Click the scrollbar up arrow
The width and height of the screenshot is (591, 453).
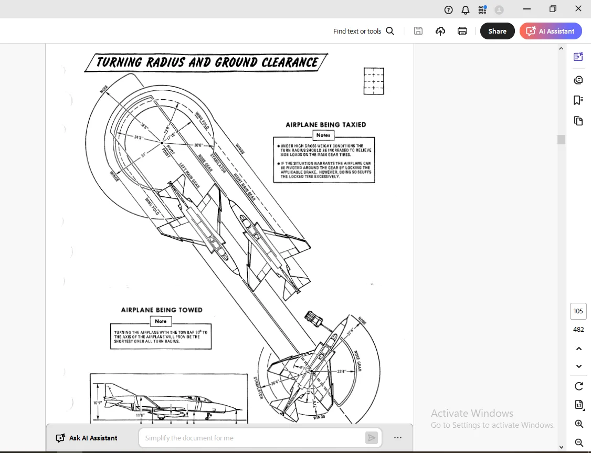pos(561,48)
